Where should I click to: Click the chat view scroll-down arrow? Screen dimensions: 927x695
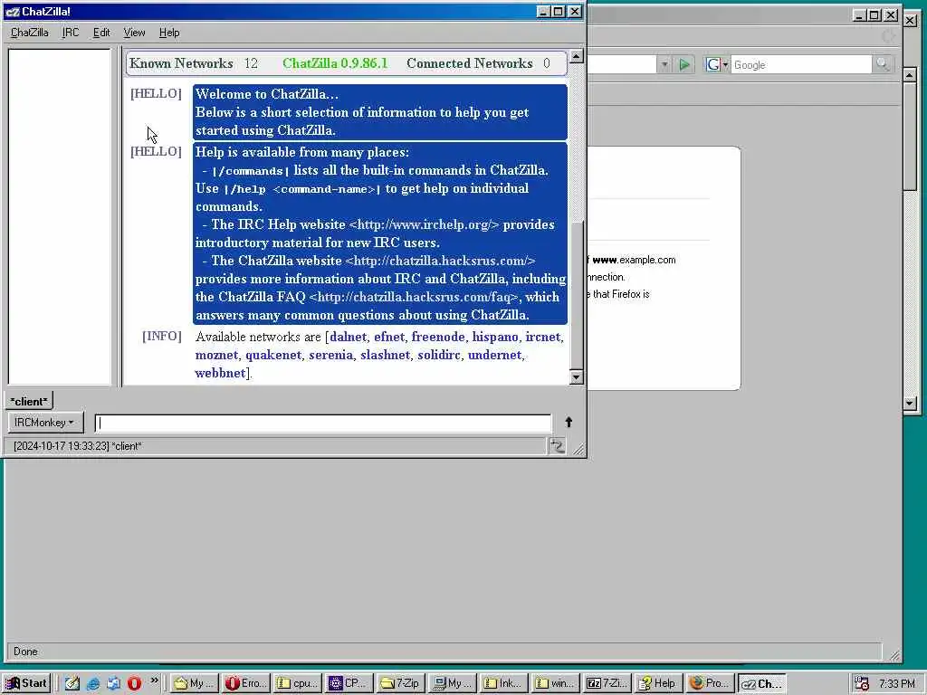(x=576, y=377)
